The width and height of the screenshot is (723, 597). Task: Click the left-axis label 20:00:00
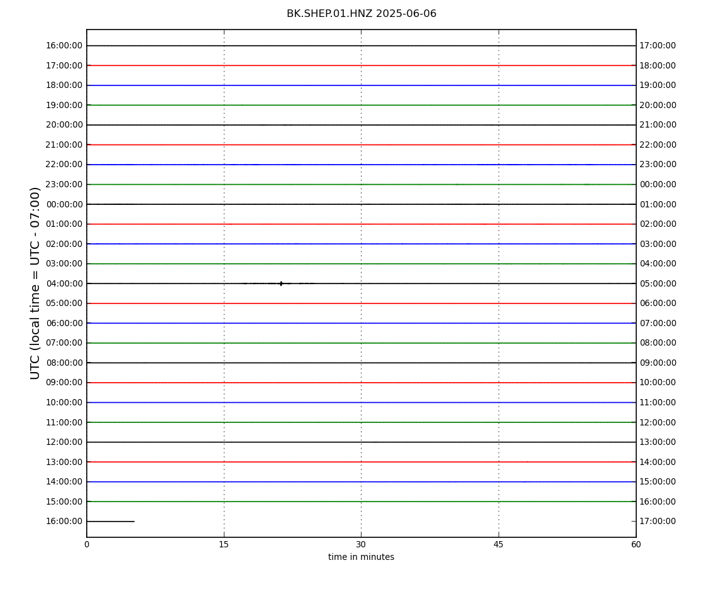pyautogui.click(x=64, y=125)
